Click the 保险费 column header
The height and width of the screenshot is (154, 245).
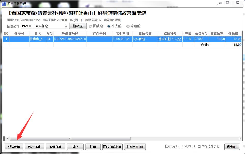tap(233, 34)
